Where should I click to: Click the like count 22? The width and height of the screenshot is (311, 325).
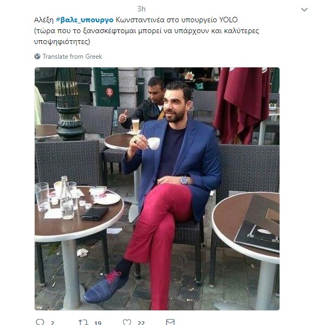[x=141, y=323]
